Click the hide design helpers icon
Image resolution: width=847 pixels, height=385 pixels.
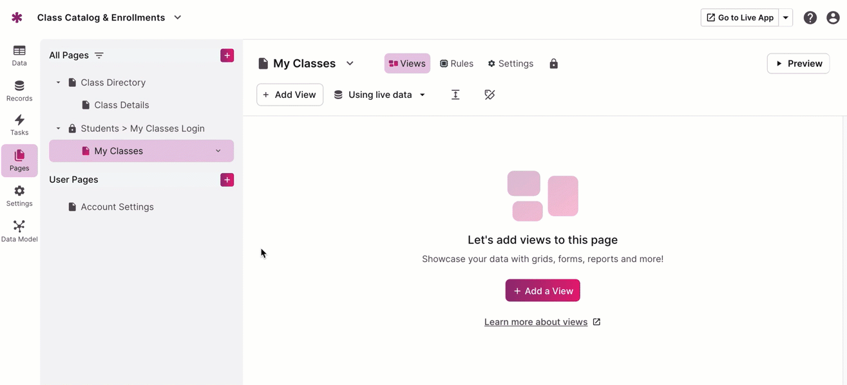pos(490,95)
